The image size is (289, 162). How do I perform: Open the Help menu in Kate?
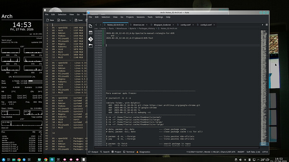(x=168, y=17)
